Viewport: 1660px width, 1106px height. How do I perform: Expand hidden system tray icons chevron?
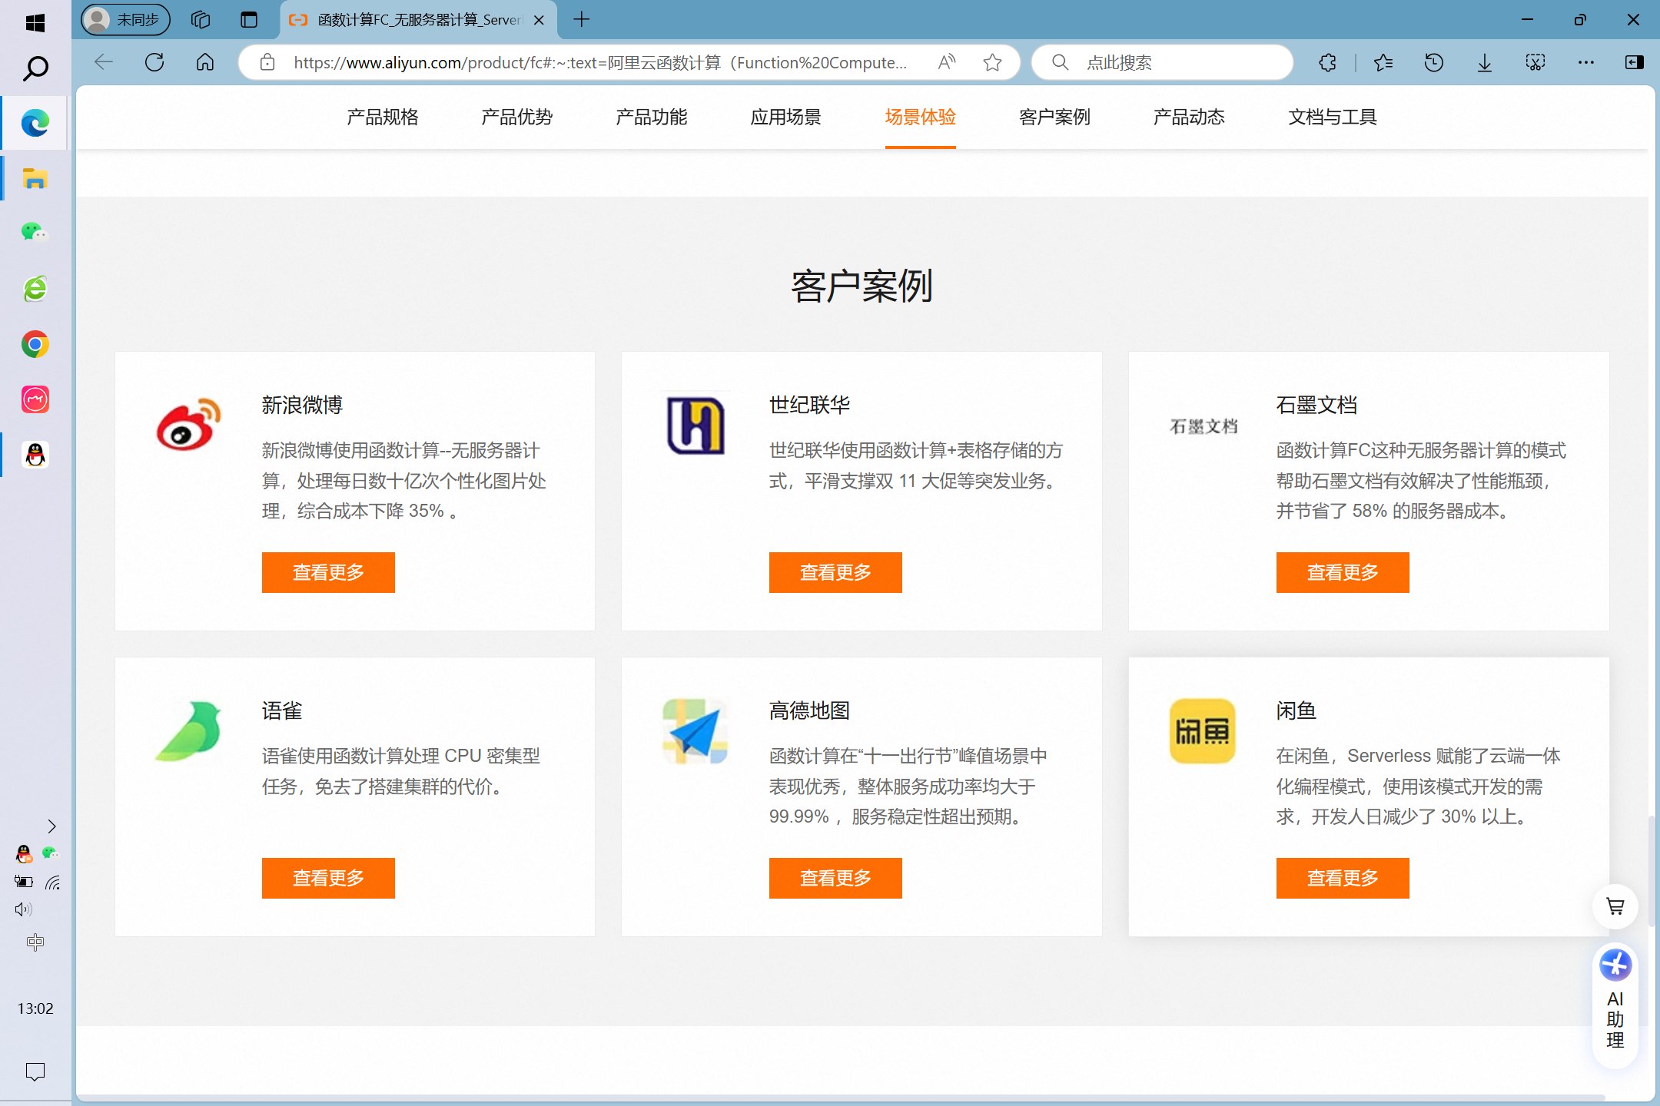coord(51,826)
